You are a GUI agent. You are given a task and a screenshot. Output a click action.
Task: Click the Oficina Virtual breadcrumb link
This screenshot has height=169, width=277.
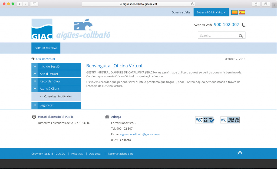point(45,59)
